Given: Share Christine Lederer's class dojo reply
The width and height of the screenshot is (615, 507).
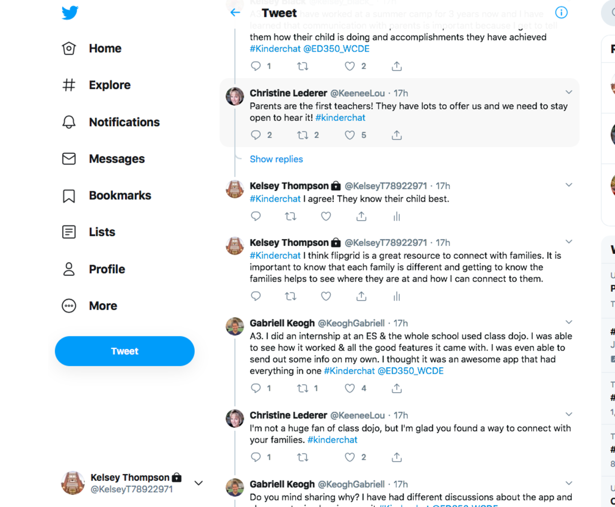Looking at the screenshot, I should click(396, 457).
